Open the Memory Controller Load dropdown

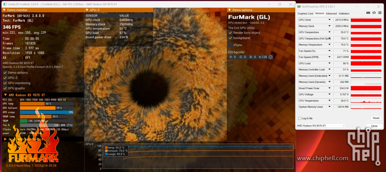(x=329, y=69)
